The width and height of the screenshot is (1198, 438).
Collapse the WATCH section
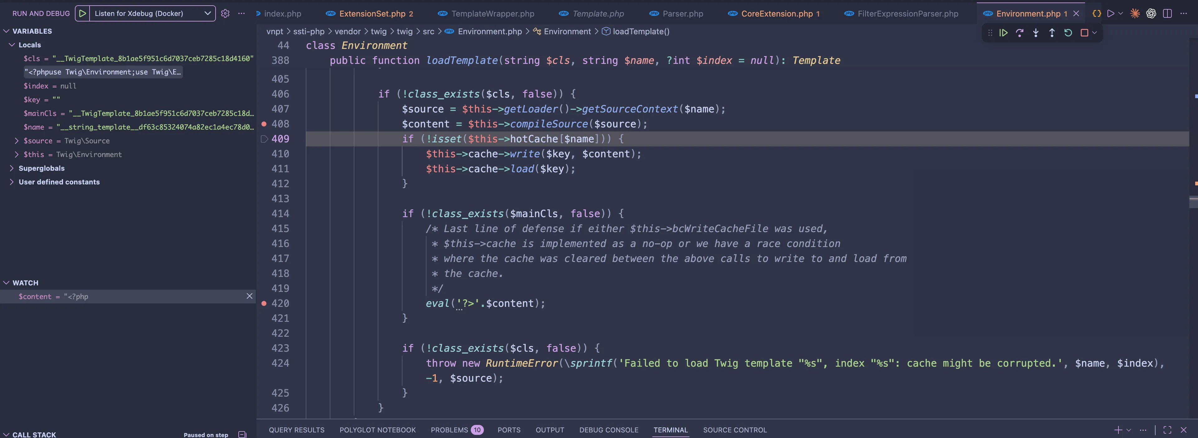pos(7,283)
